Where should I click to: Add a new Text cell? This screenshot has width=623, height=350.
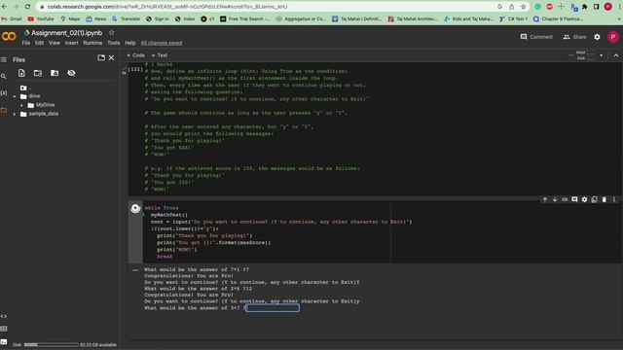pyautogui.click(x=160, y=55)
